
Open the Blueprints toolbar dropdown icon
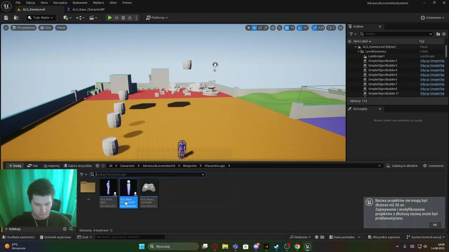(80, 17)
